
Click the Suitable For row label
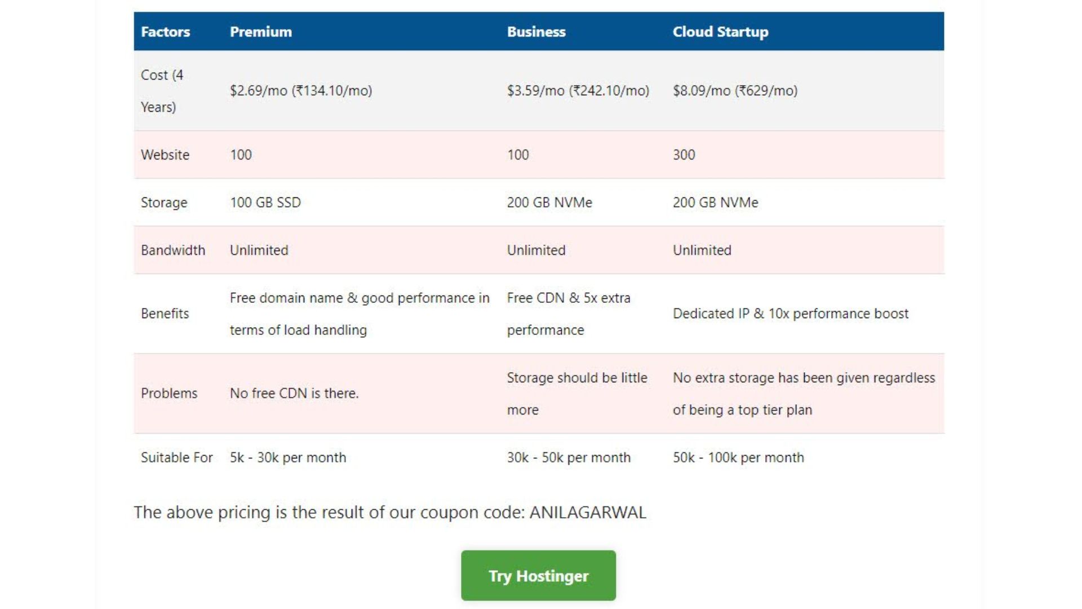point(177,457)
